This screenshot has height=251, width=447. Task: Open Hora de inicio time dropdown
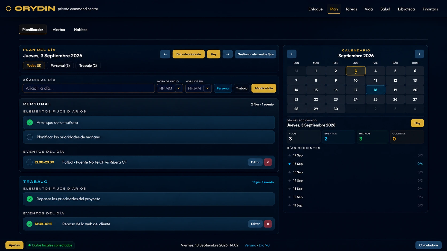(179, 88)
